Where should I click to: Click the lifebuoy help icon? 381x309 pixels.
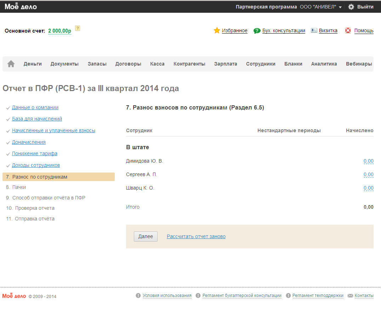click(x=348, y=30)
